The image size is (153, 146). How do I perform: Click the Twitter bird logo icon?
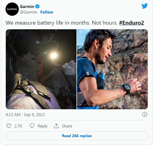point(144,6)
